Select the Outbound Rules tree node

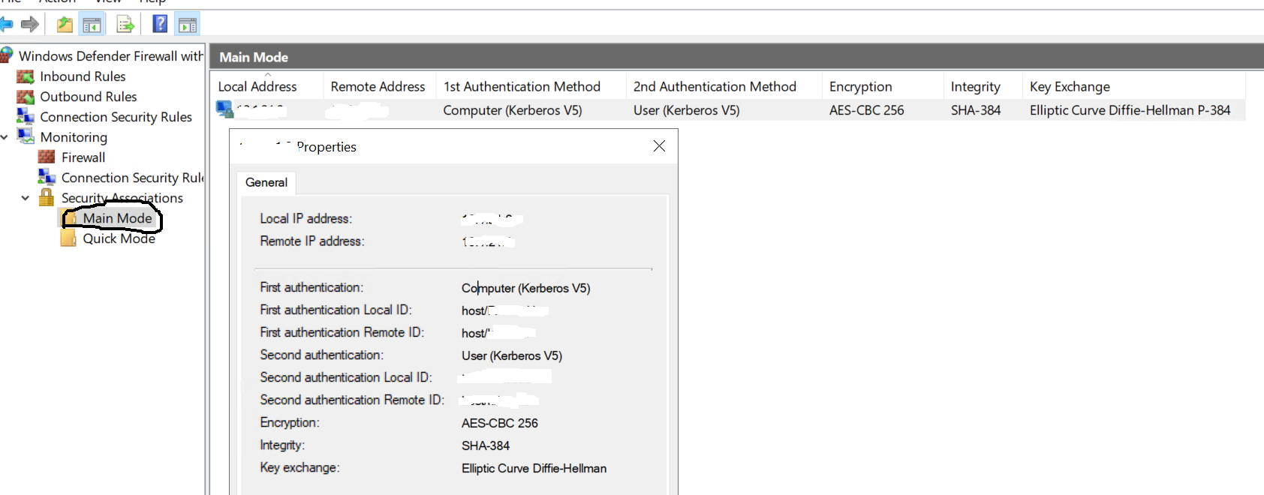89,96
